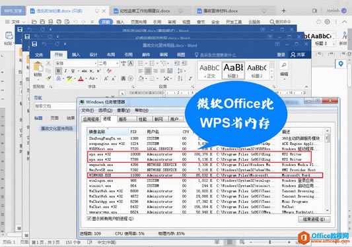Click 共享 share button in Word
Image resolution: width=352 pixels, height=247 pixels.
click(298, 55)
